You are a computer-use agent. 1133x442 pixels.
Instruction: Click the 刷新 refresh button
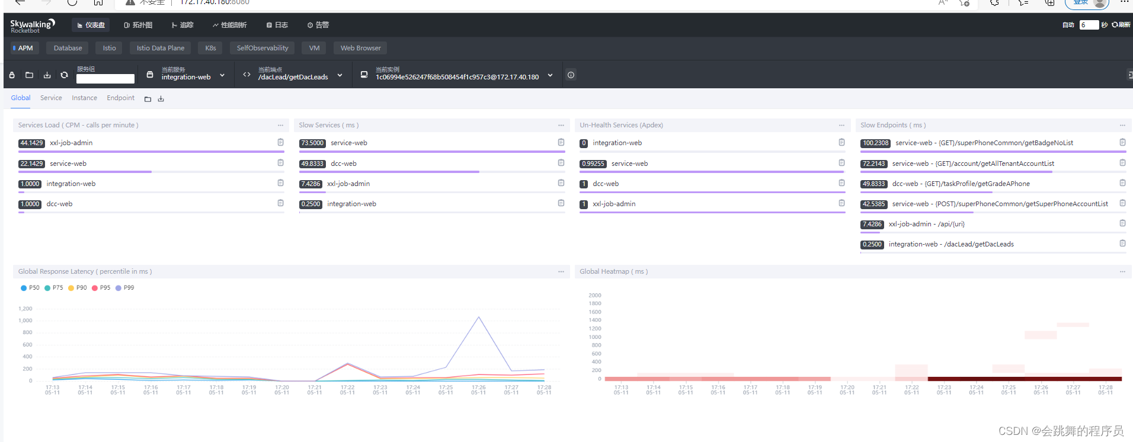1121,25
